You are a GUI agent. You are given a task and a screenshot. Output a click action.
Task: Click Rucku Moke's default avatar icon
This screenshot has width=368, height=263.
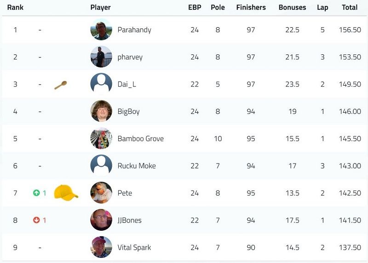101,166
